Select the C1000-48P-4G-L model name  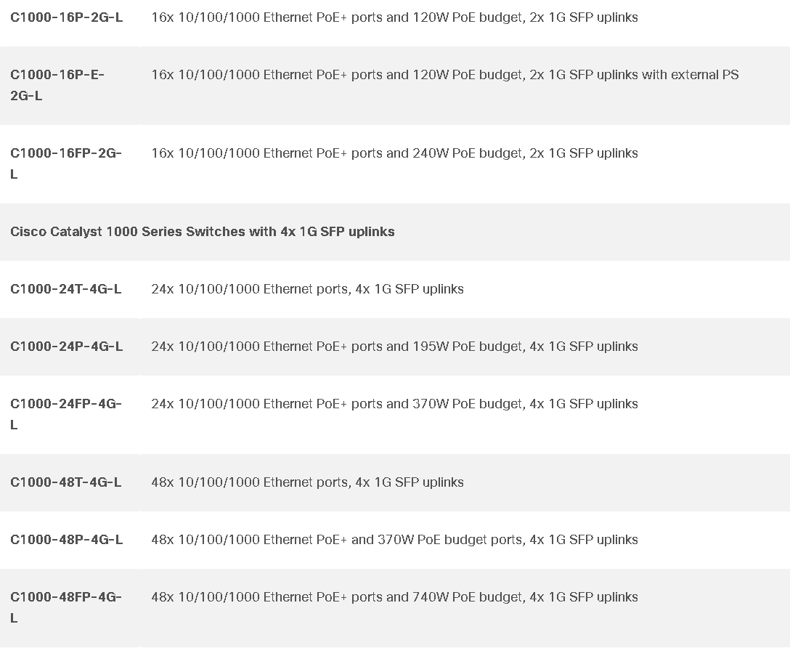point(67,540)
